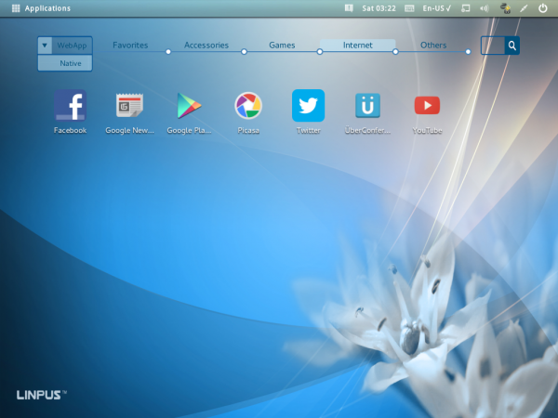This screenshot has width=558, height=418.
Task: Switch to the Accessories tab
Action: (x=206, y=46)
